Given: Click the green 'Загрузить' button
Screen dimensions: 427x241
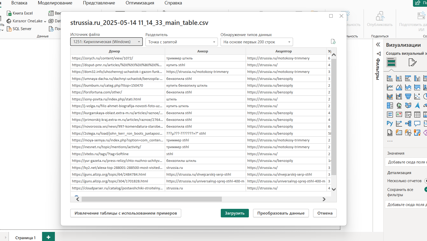Looking at the screenshot, I should [x=235, y=213].
